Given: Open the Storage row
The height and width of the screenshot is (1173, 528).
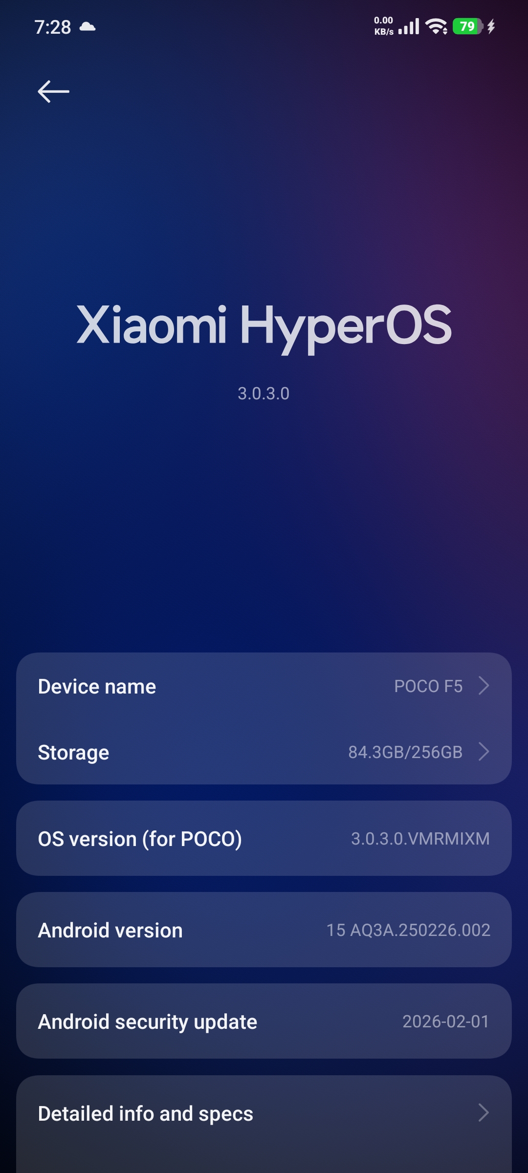Looking at the screenshot, I should [264, 752].
